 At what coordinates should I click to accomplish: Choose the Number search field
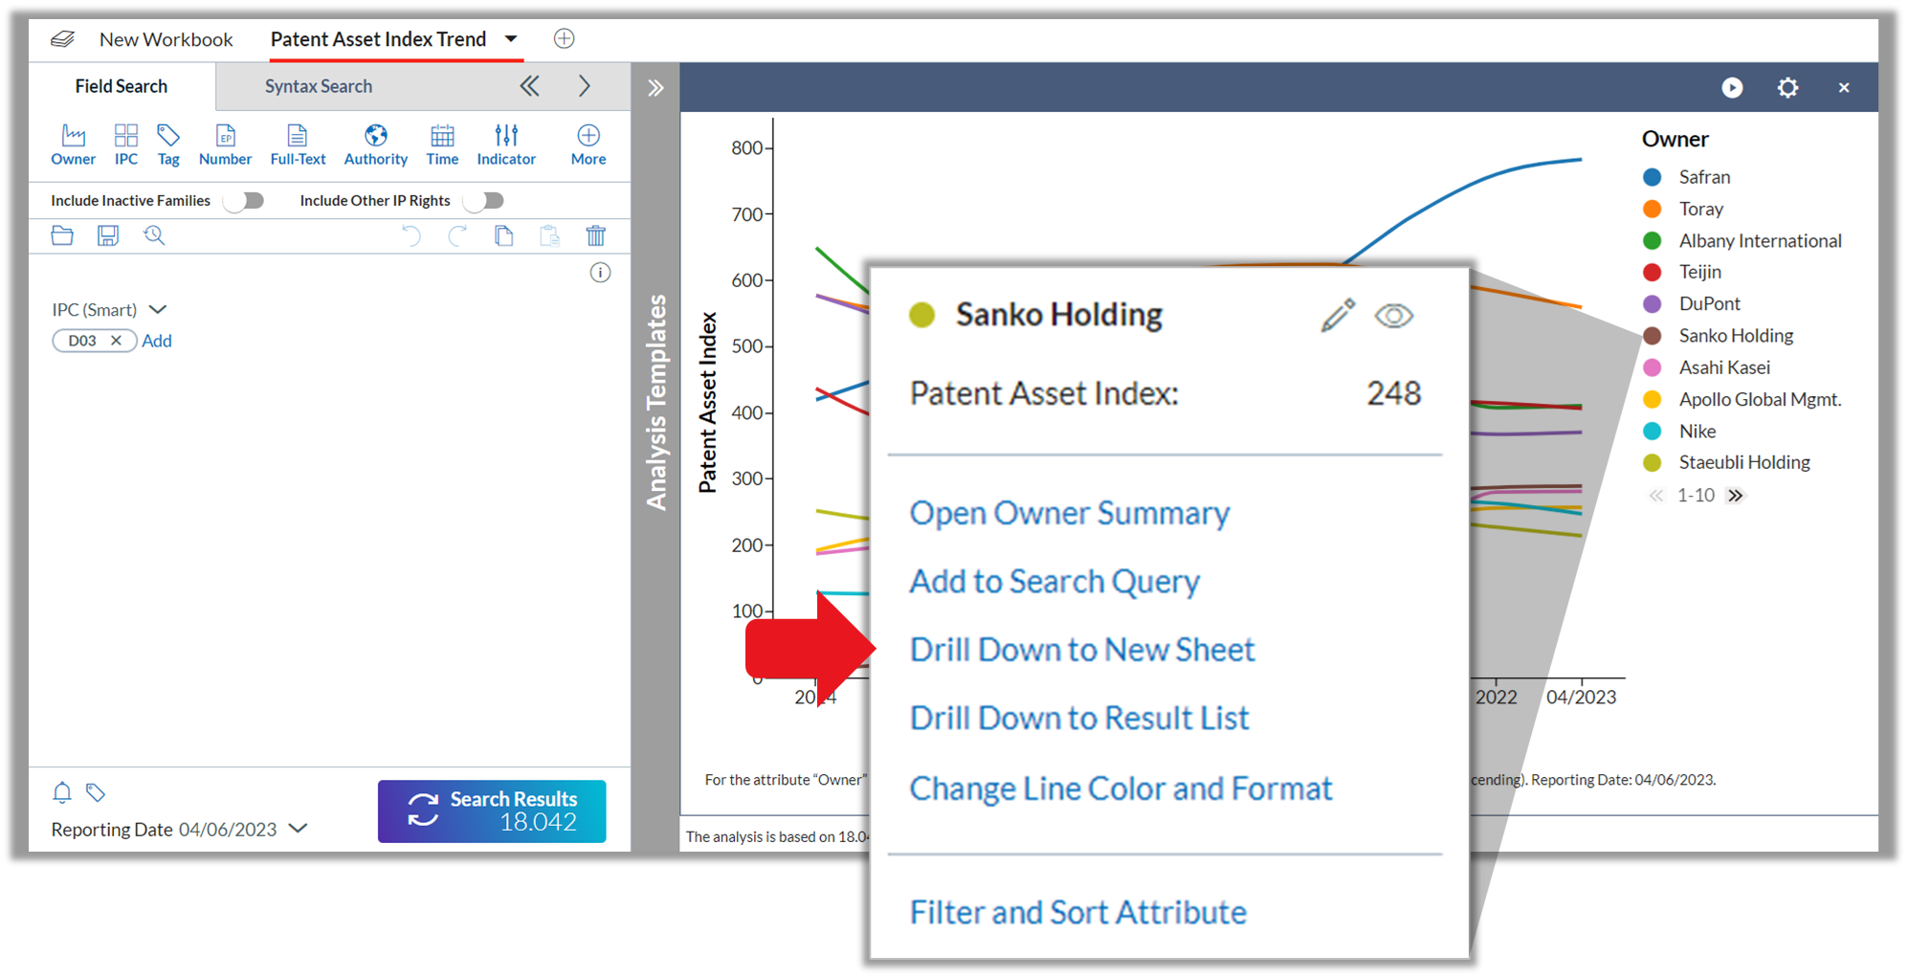pyautogui.click(x=225, y=144)
